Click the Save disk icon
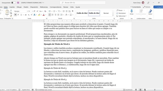The height and width of the screenshot is (91, 163). [x=18, y=3]
